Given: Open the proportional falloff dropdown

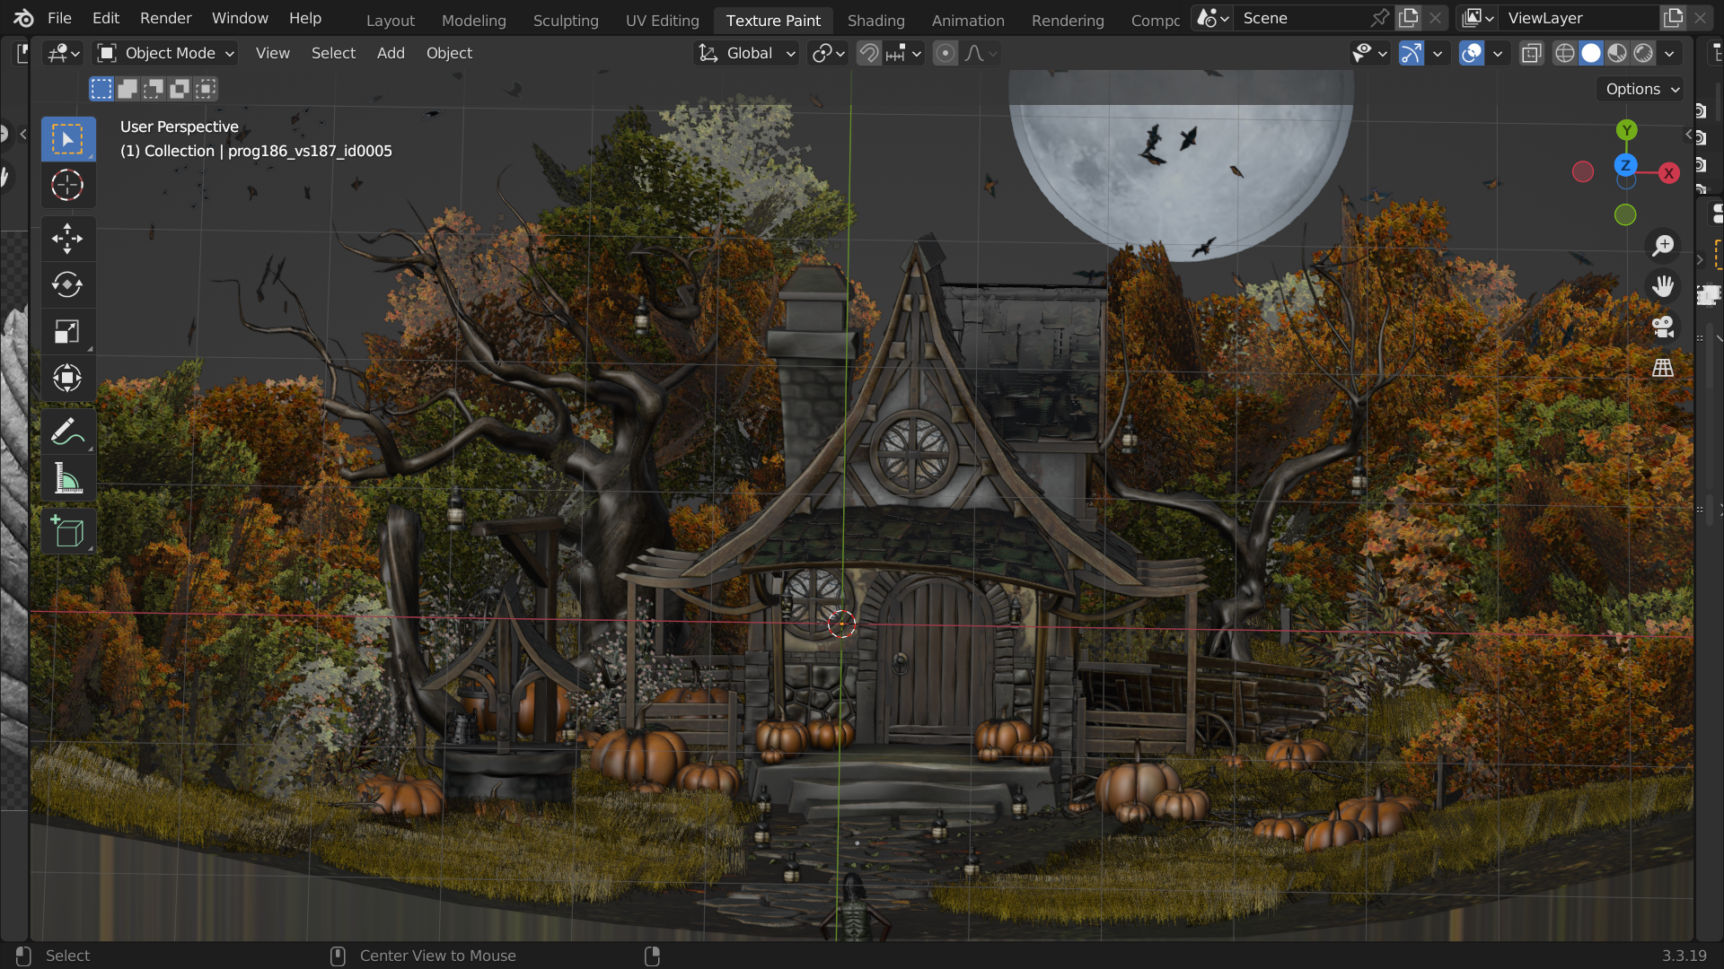Looking at the screenshot, I should [x=981, y=54].
